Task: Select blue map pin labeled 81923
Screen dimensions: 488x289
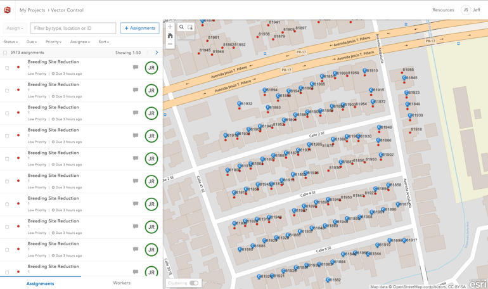Action: coord(406,93)
